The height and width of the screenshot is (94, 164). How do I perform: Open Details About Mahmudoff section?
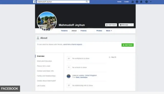tap(46, 81)
